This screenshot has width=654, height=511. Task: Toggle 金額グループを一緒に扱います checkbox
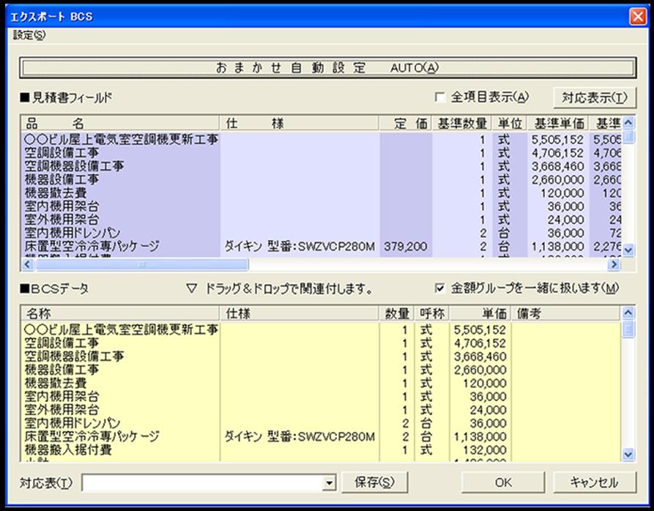pos(440,288)
